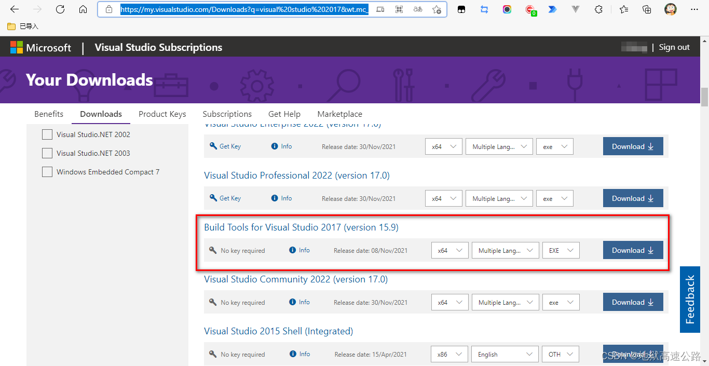Download Visual Studio Community 2022
709x366 pixels.
coord(633,302)
